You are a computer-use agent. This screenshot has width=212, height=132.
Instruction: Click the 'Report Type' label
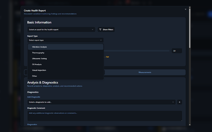tap(33, 36)
